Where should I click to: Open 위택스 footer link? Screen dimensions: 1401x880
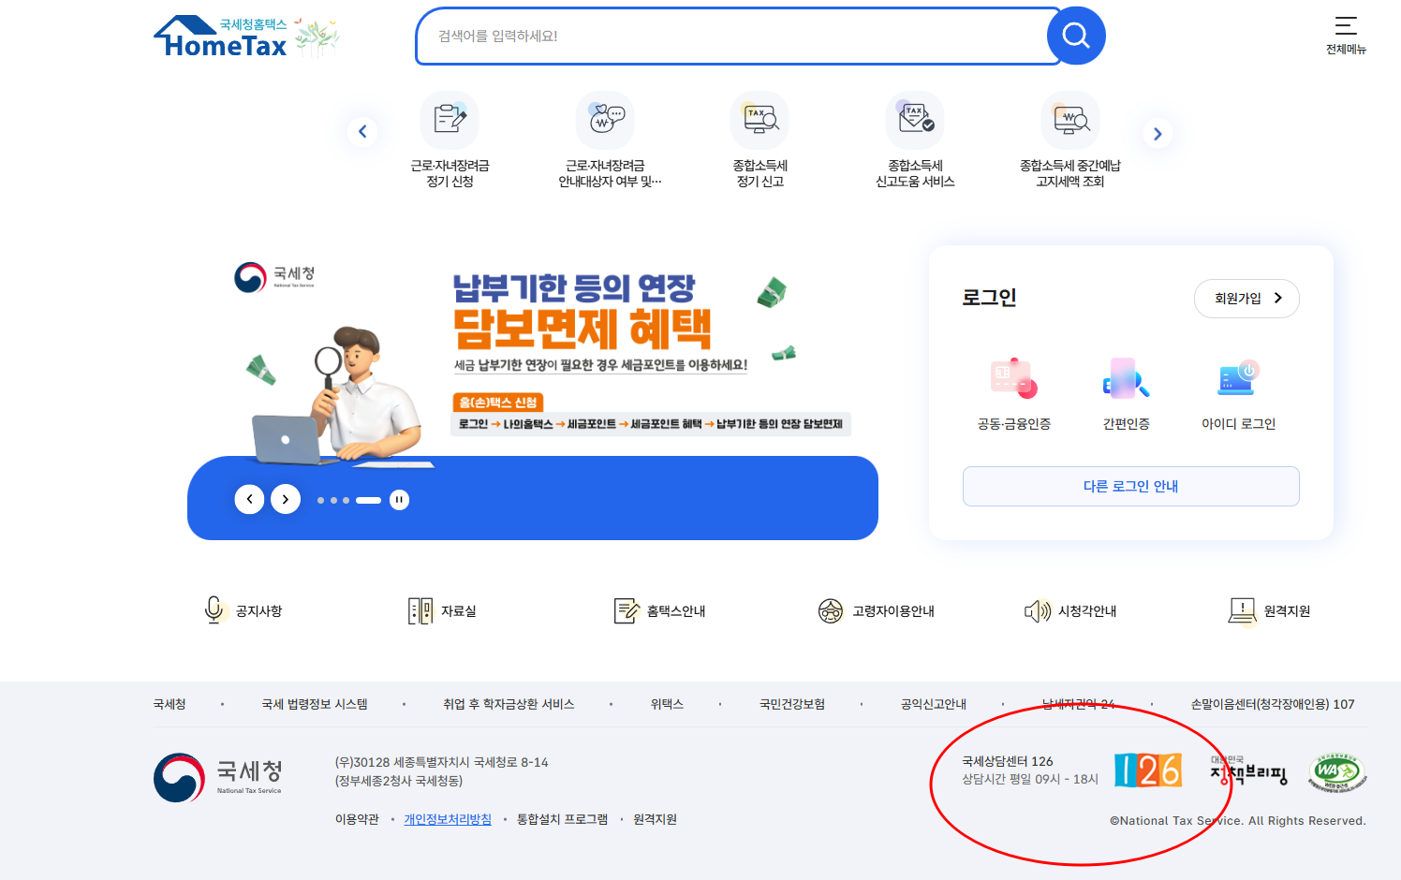[667, 704]
